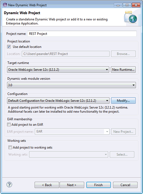Viewport: 143px width, 194px height.
Task: Open Dynamic web module version dropdown
Action: coord(71,85)
